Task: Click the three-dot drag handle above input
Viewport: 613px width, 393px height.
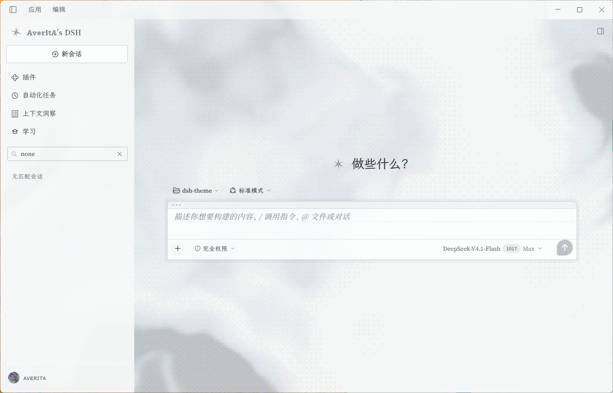Action: (177, 205)
